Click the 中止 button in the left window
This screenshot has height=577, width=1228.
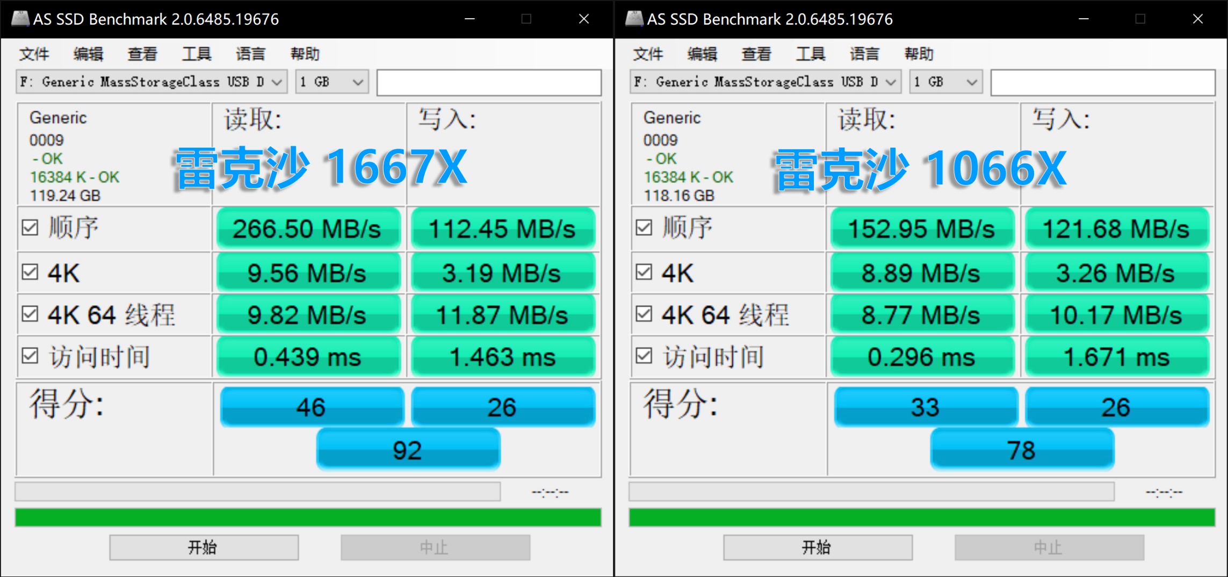(x=436, y=547)
